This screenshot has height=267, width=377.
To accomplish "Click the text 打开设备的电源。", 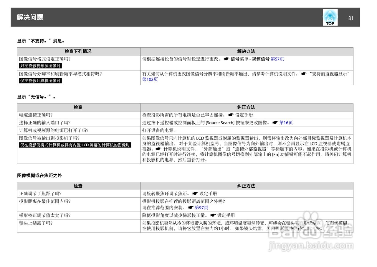I will point(160,130).
